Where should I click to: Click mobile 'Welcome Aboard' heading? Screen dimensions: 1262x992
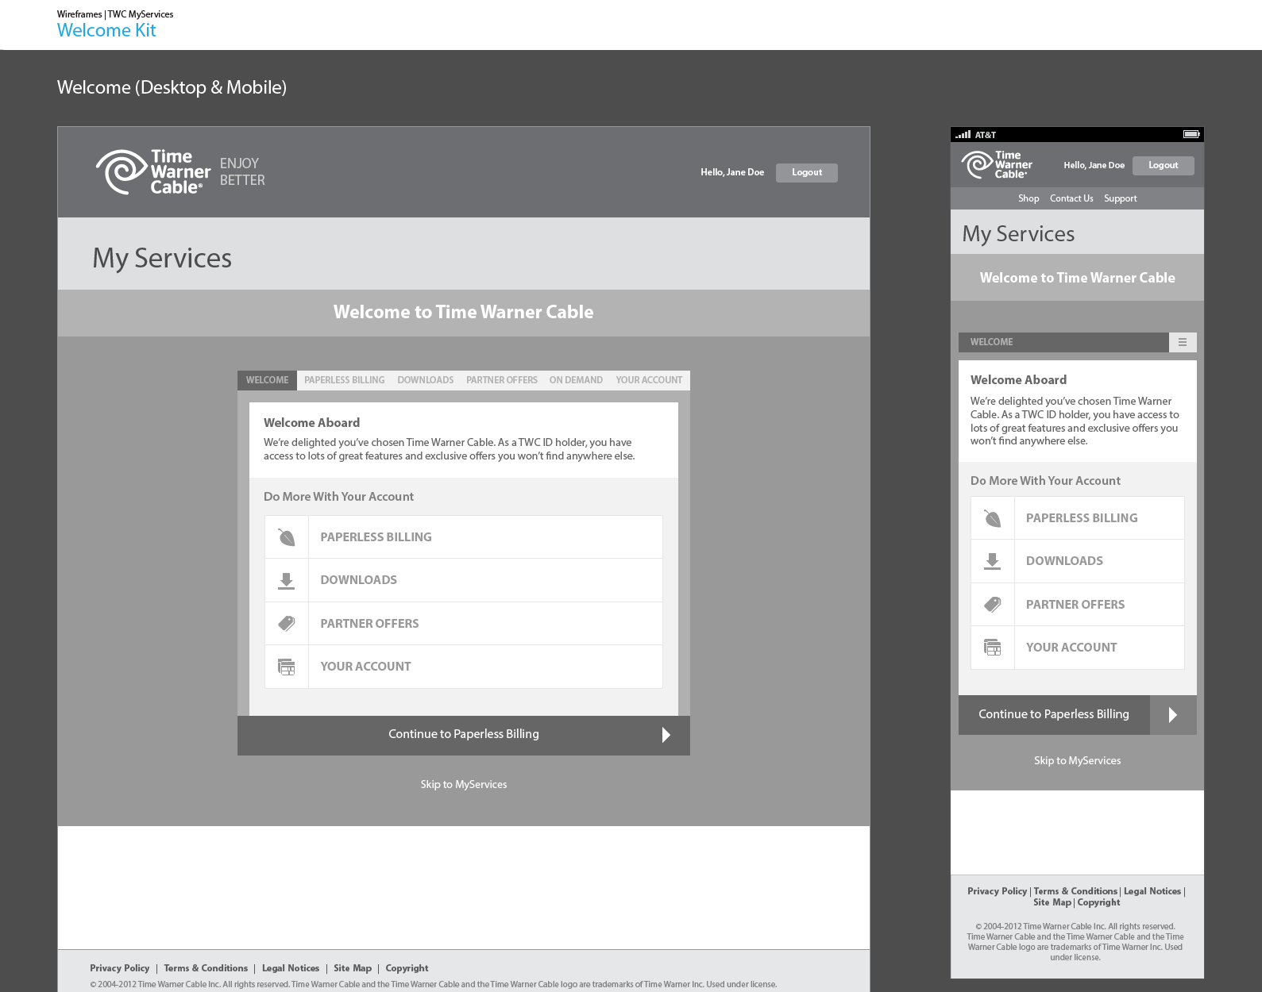pos(1018,380)
